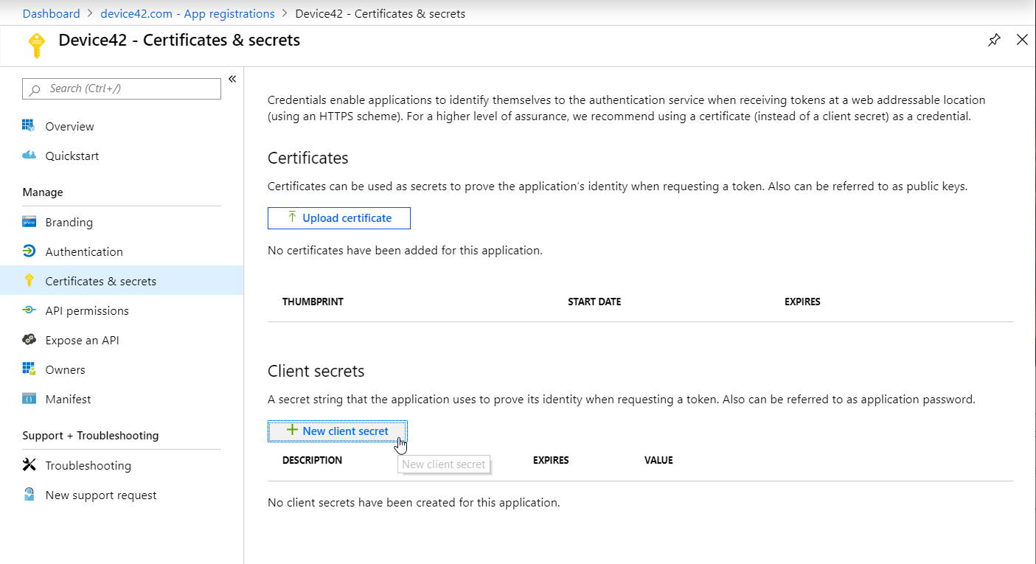Open Expose an API cloud icon

click(x=29, y=340)
